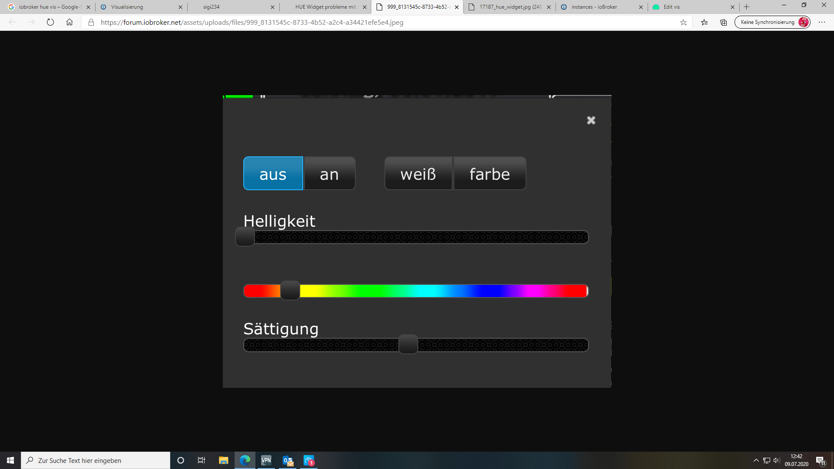Toggle the light to 'aus'
The image size is (834, 469).
(273, 174)
